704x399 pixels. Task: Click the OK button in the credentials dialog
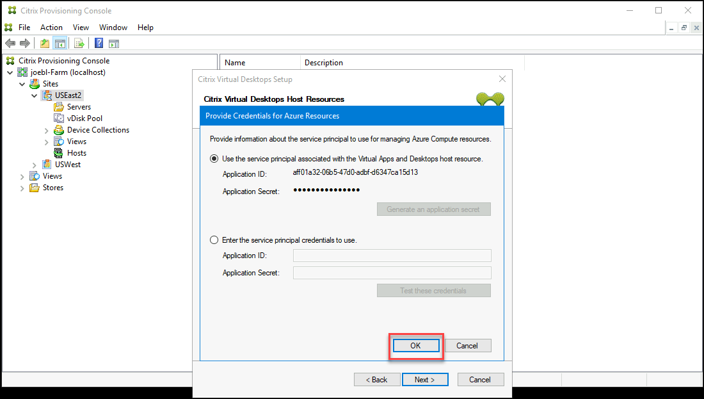(415, 345)
